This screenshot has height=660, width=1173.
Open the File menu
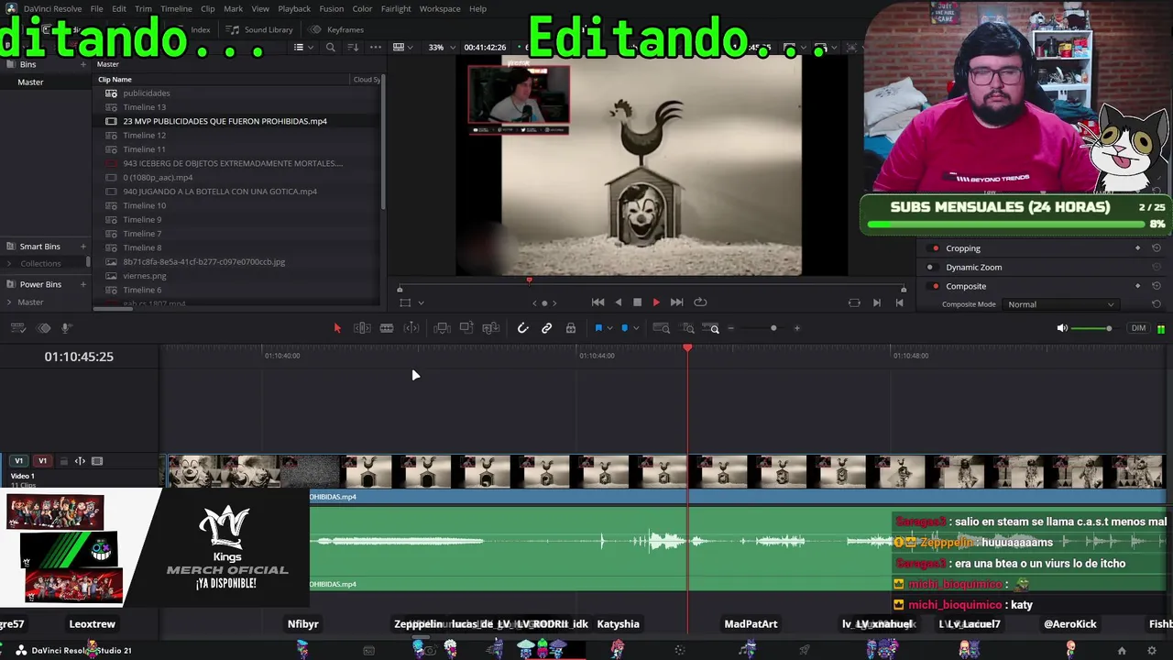96,9
